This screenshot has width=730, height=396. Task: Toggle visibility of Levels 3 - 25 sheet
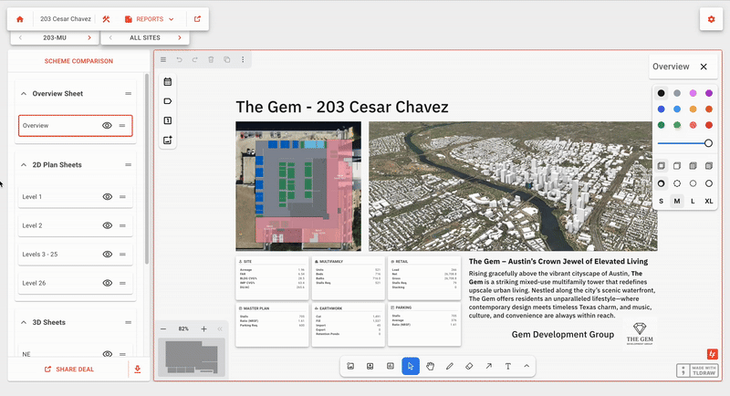(x=107, y=254)
